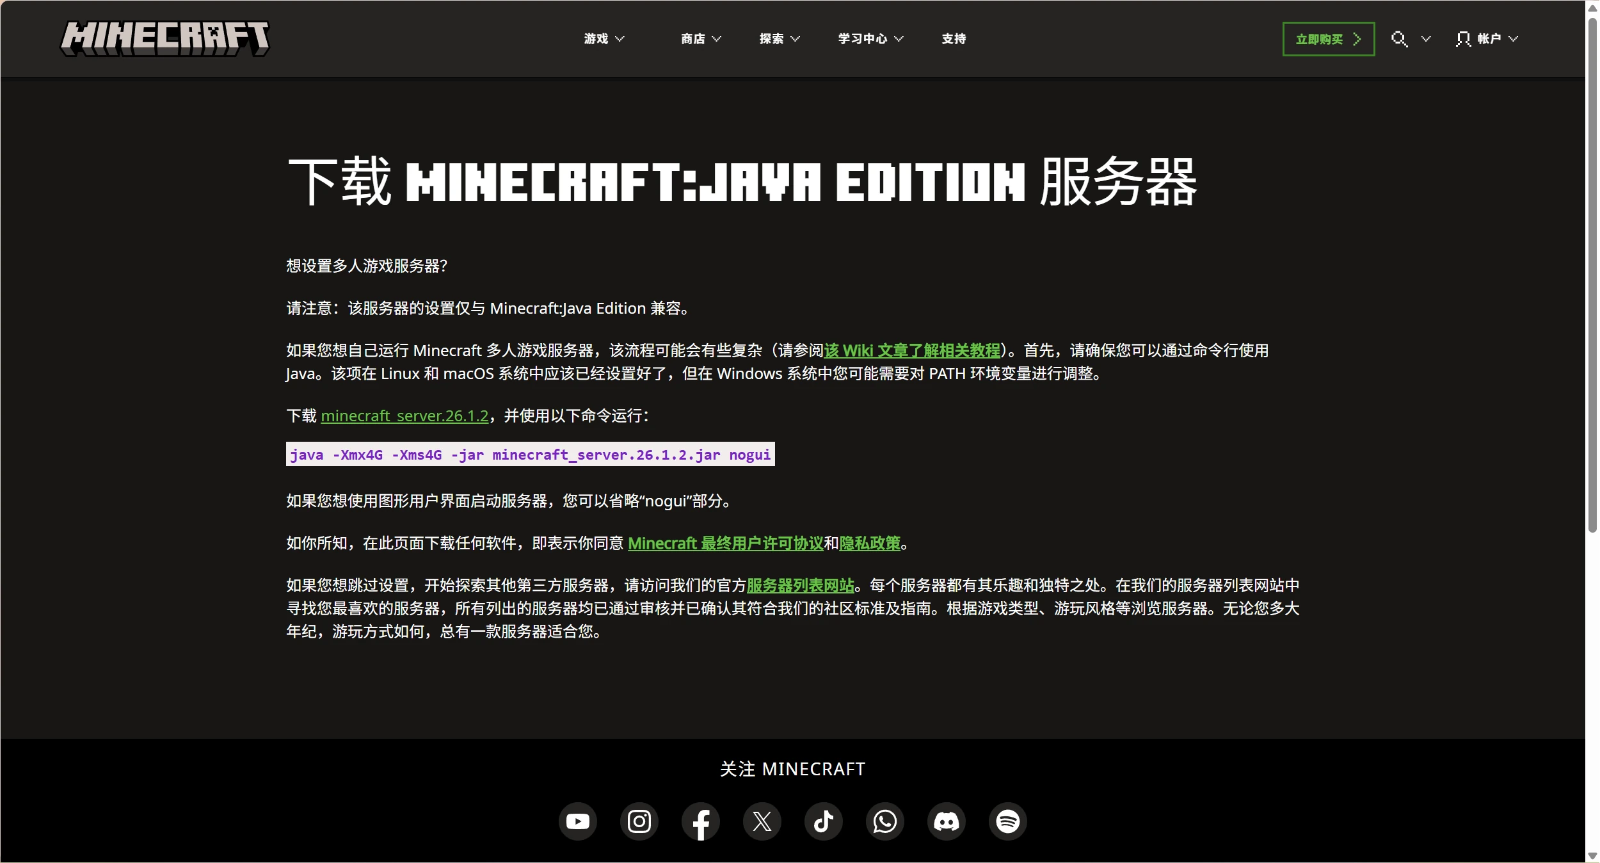1600x863 pixels.
Task: Click the 想设置多人游戏服务器? text
Action: [x=367, y=266]
